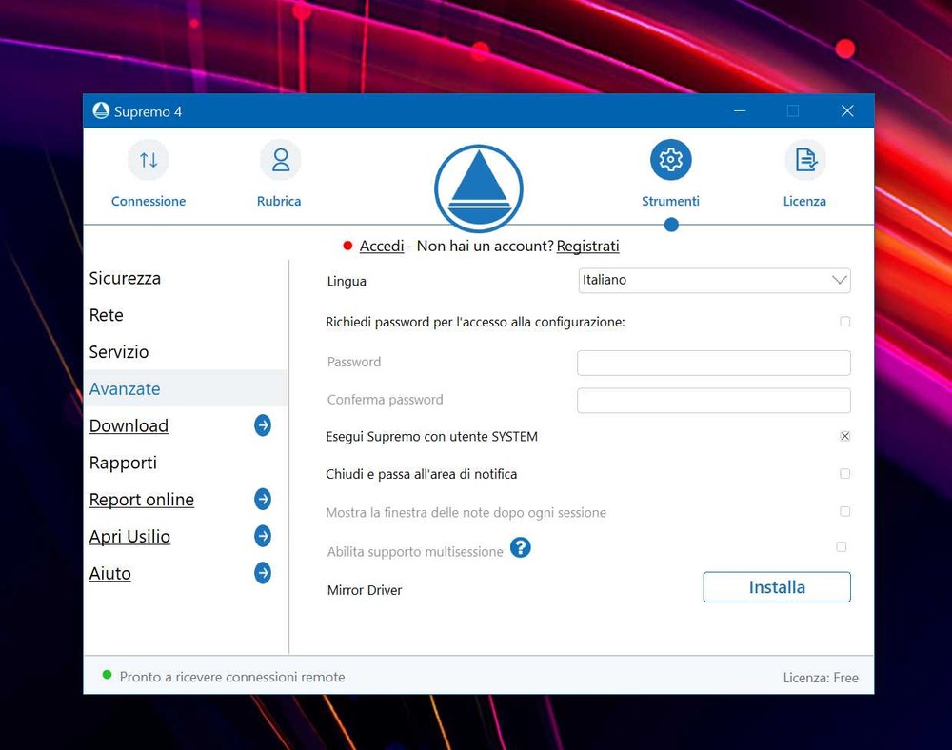The image size is (952, 750).
Task: Open the Apri Usilio link
Action: (129, 537)
